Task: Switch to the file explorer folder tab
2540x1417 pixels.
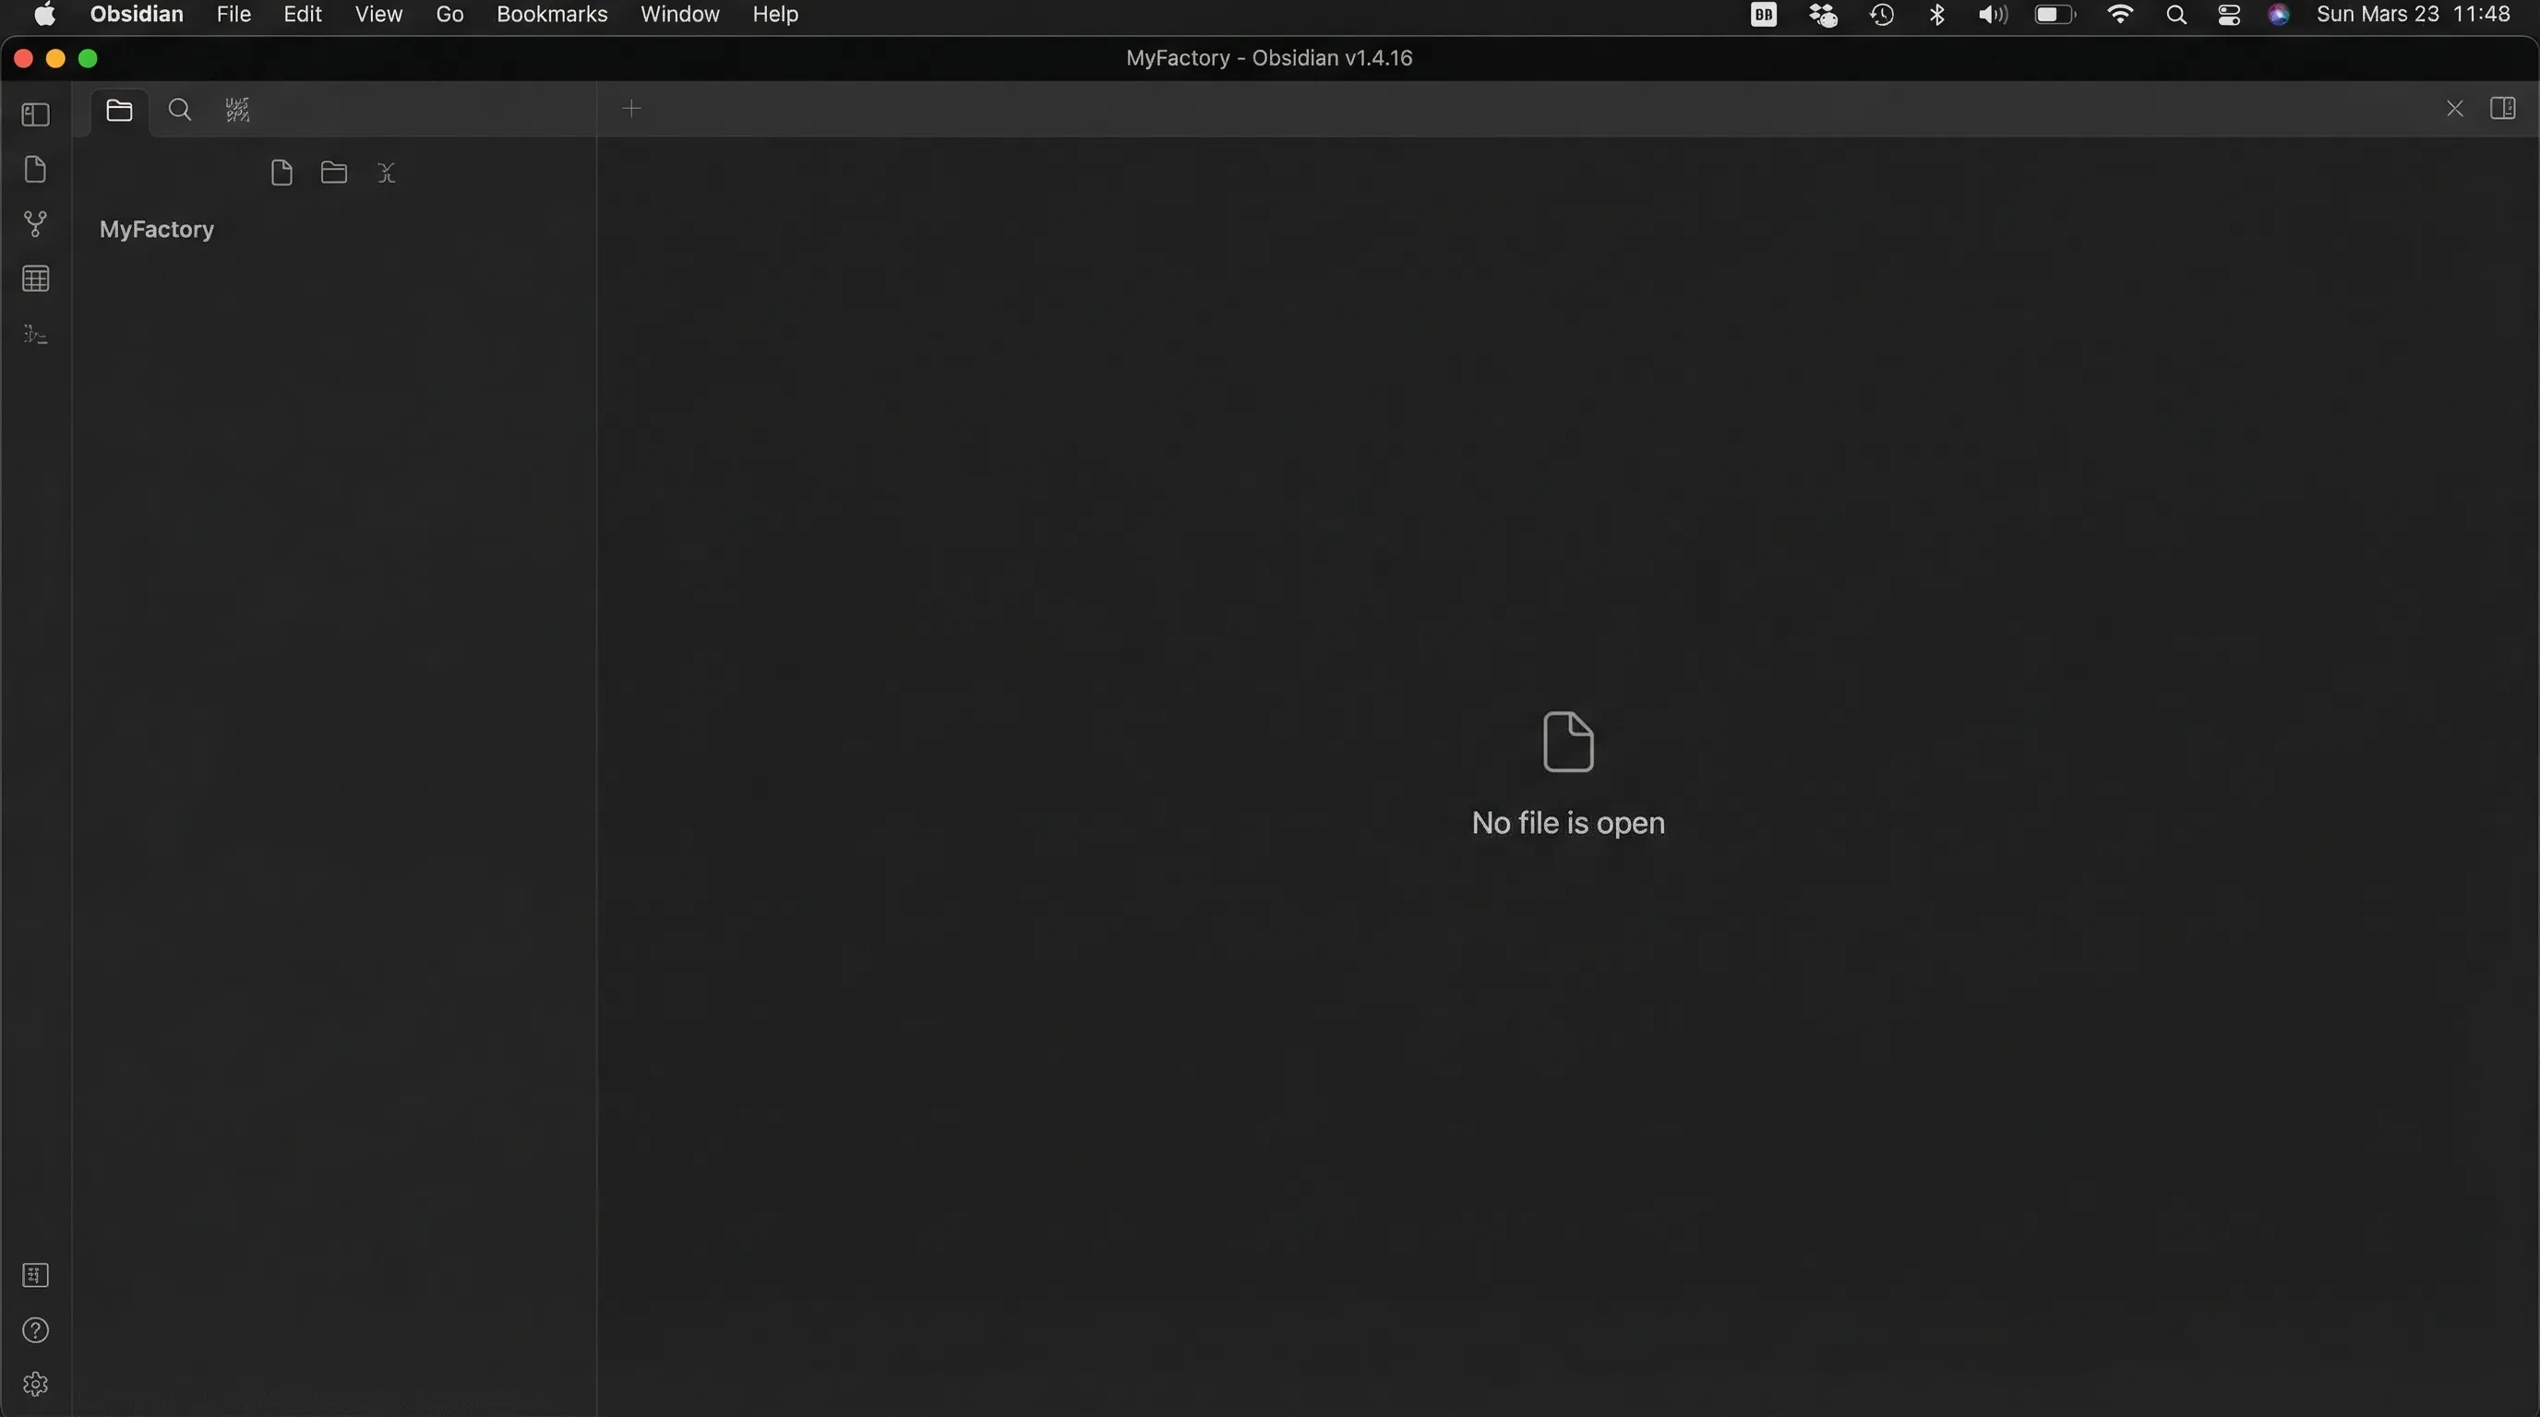Action: [x=119, y=111]
